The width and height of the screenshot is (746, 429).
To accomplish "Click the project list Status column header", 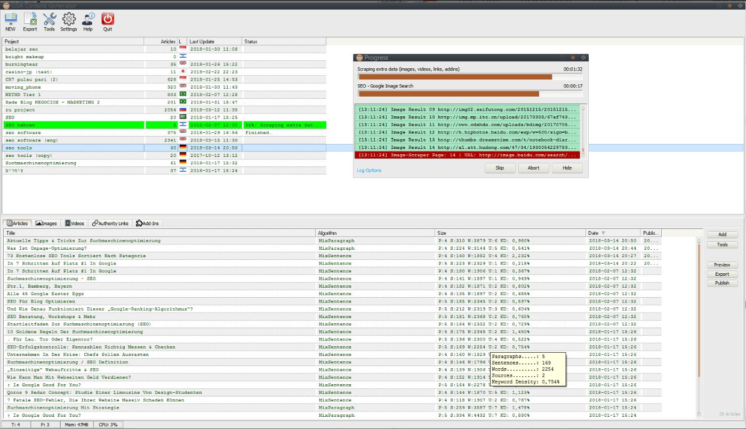I will coord(284,41).
